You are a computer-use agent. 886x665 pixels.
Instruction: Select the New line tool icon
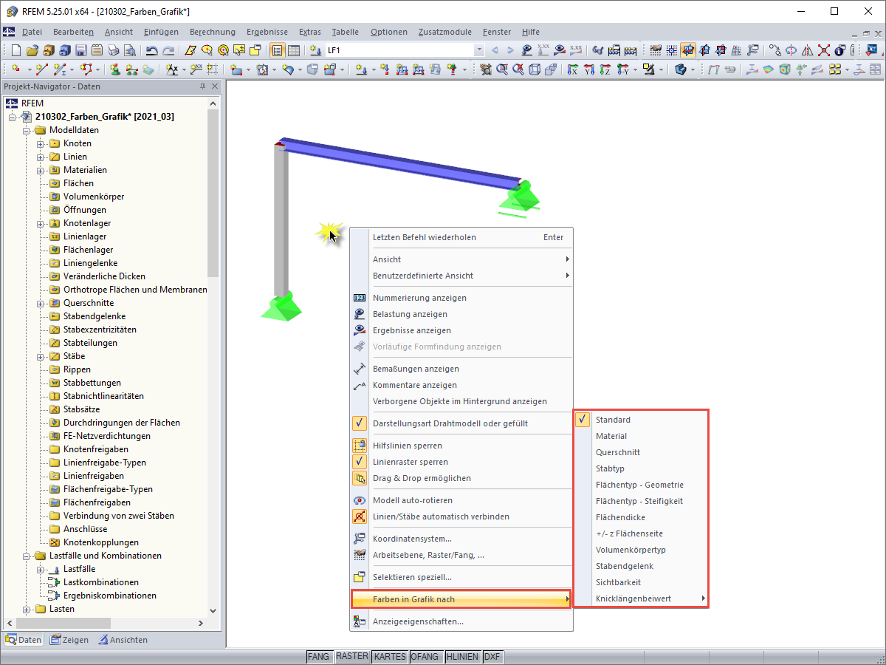point(41,69)
